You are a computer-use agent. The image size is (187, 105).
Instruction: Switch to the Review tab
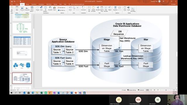55,4
